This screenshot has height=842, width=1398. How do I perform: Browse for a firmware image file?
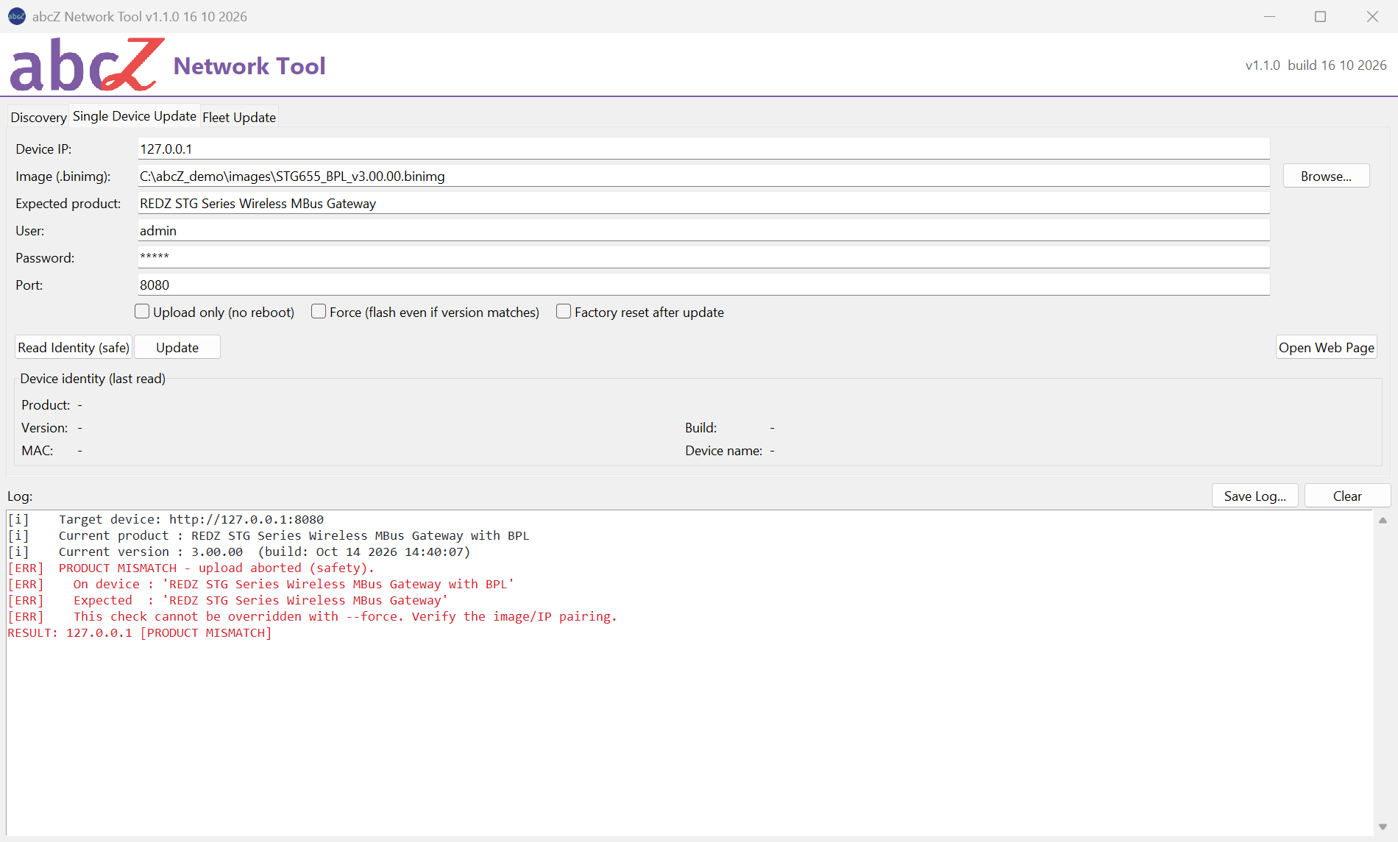pyautogui.click(x=1326, y=176)
